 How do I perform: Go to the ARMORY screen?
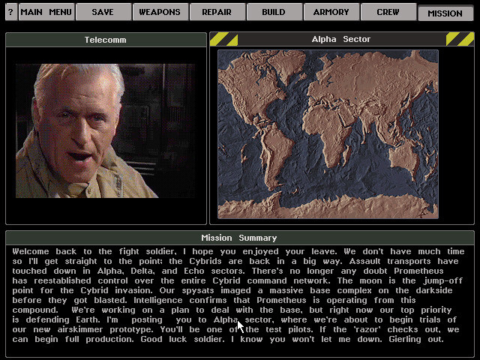(x=331, y=12)
